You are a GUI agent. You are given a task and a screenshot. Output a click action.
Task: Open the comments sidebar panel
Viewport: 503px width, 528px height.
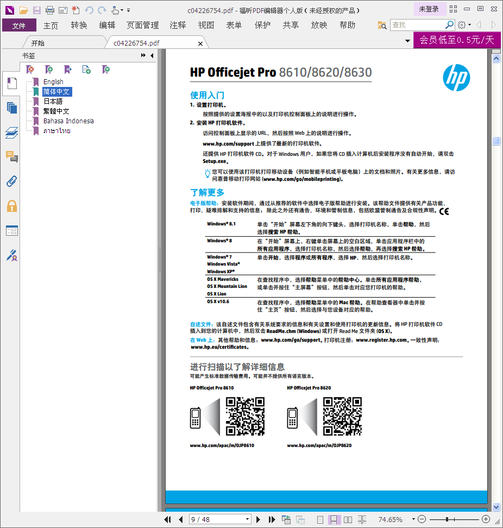coord(12,157)
